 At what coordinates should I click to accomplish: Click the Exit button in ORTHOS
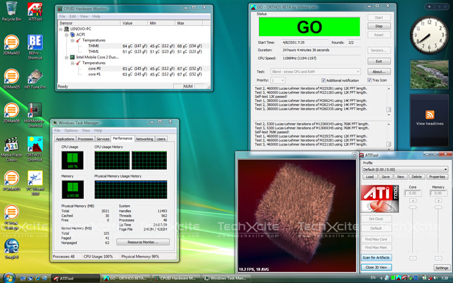[379, 62]
